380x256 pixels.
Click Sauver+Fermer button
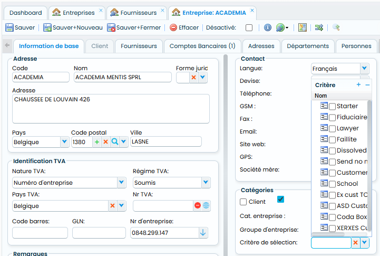tap(134, 27)
